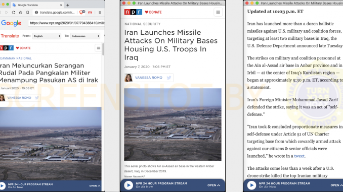Click Vanessa Romo's Twitter bird icon

click(168, 78)
